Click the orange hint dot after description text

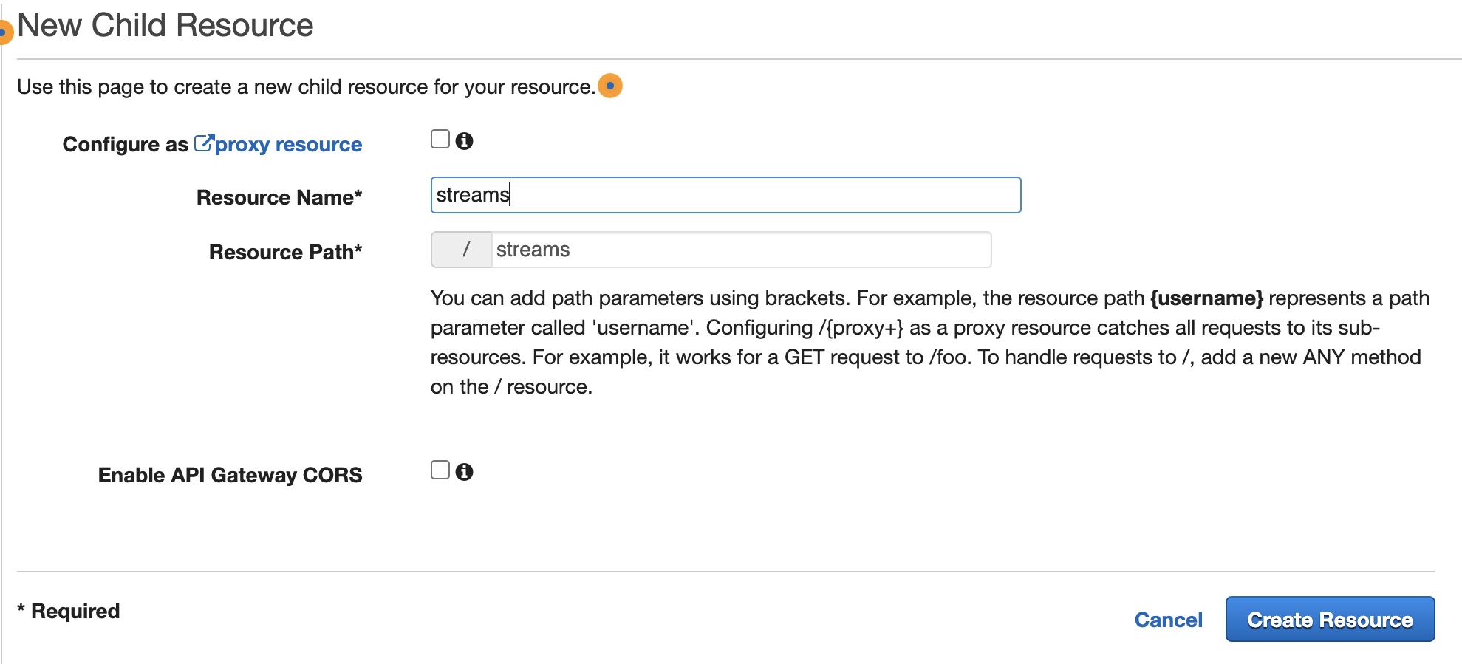tap(610, 86)
